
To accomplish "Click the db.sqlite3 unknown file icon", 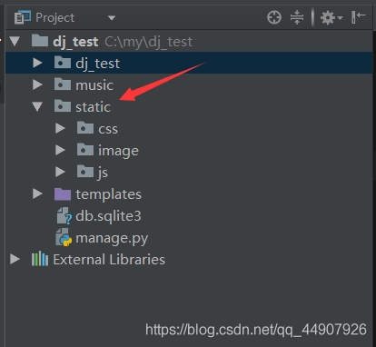I will (x=64, y=216).
